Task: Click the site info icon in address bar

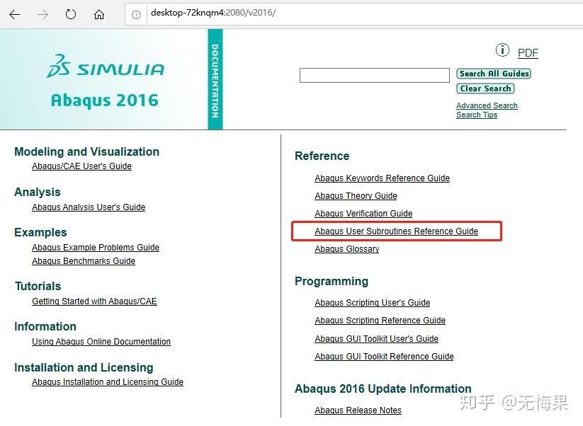Action: 137,14
